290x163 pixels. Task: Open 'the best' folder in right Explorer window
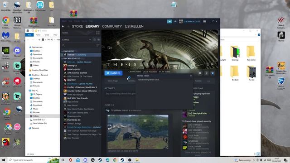tap(235, 73)
